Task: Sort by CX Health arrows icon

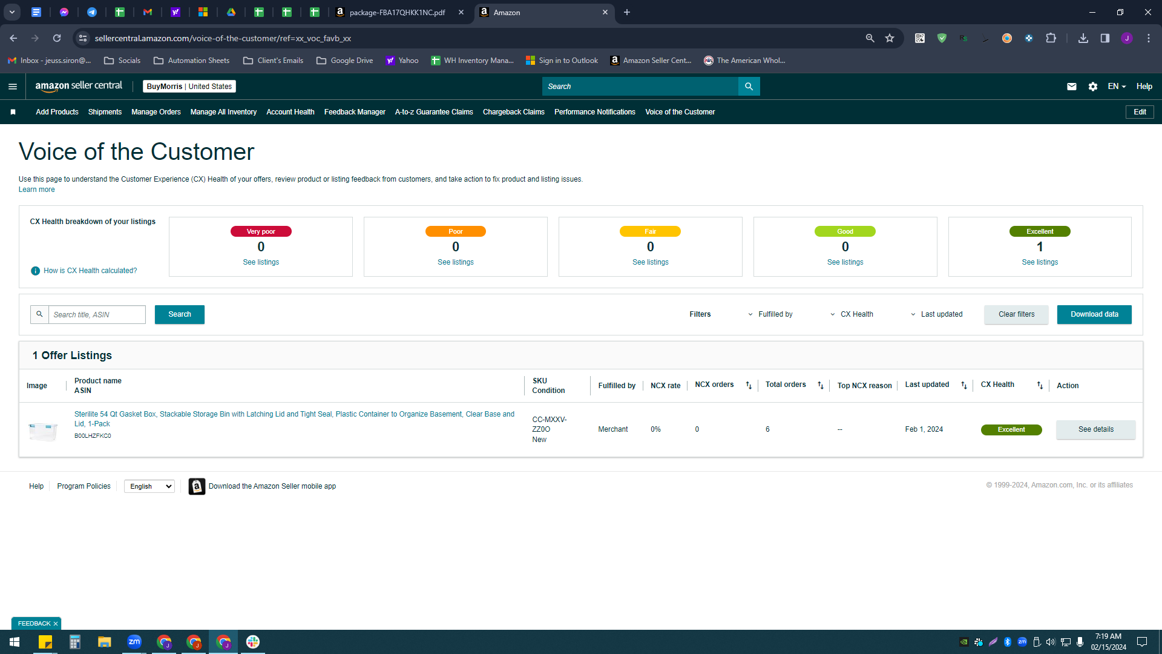Action: pos(1040,385)
